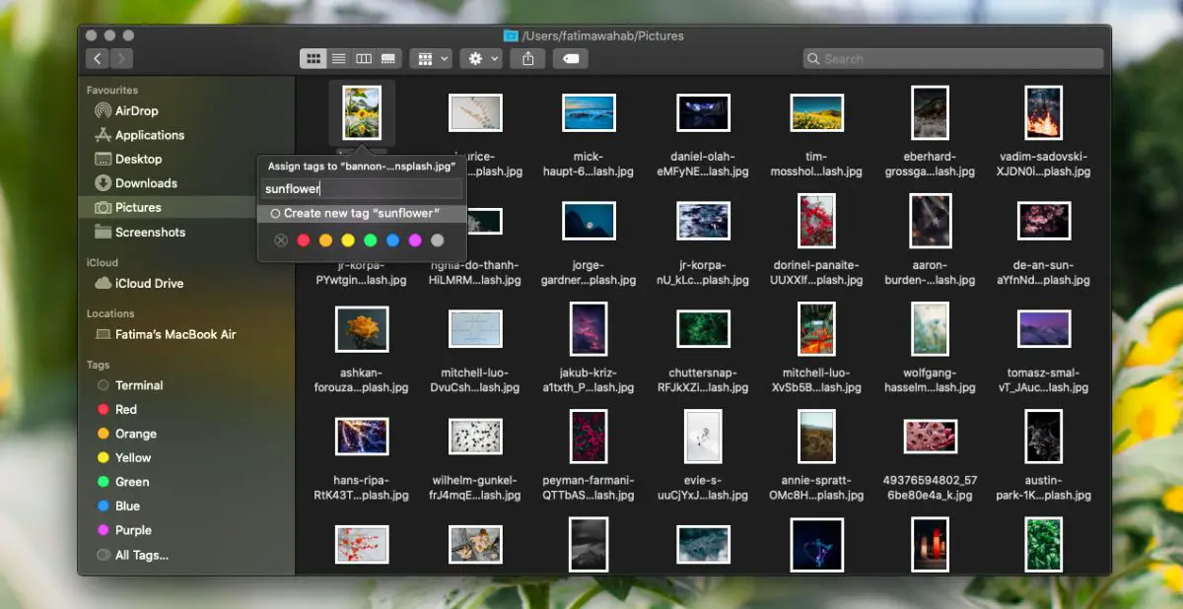This screenshot has width=1183, height=609.
Task: Select the tim-mosshol image thumbnail
Action: [x=817, y=112]
